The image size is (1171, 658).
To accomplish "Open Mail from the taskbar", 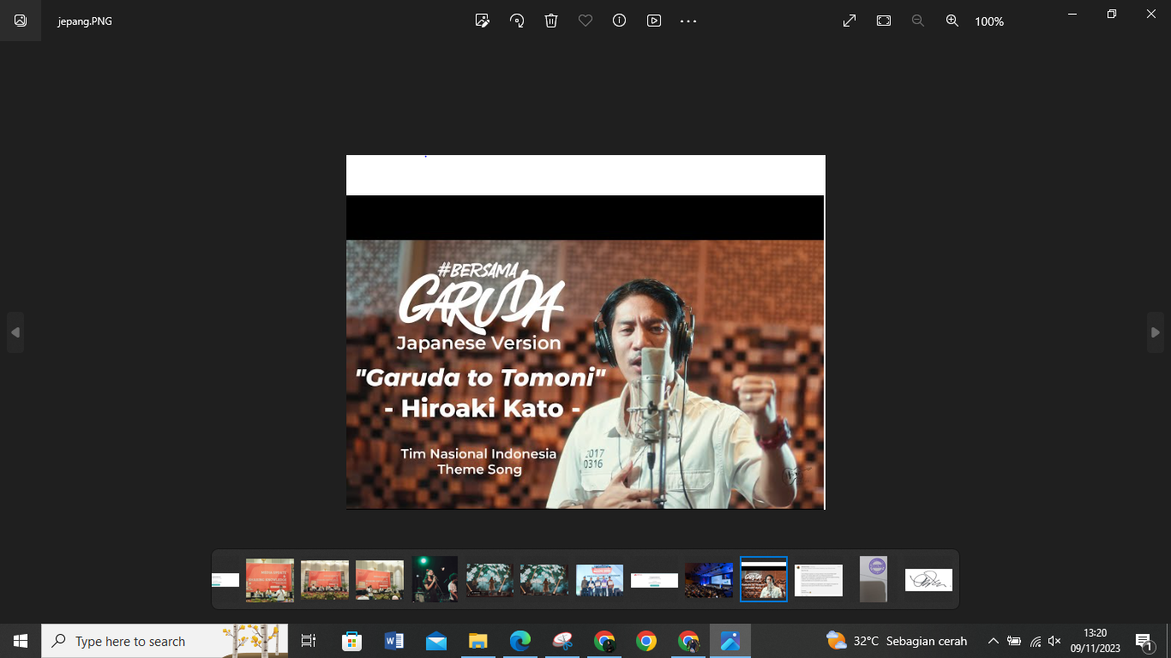I will tap(436, 641).
